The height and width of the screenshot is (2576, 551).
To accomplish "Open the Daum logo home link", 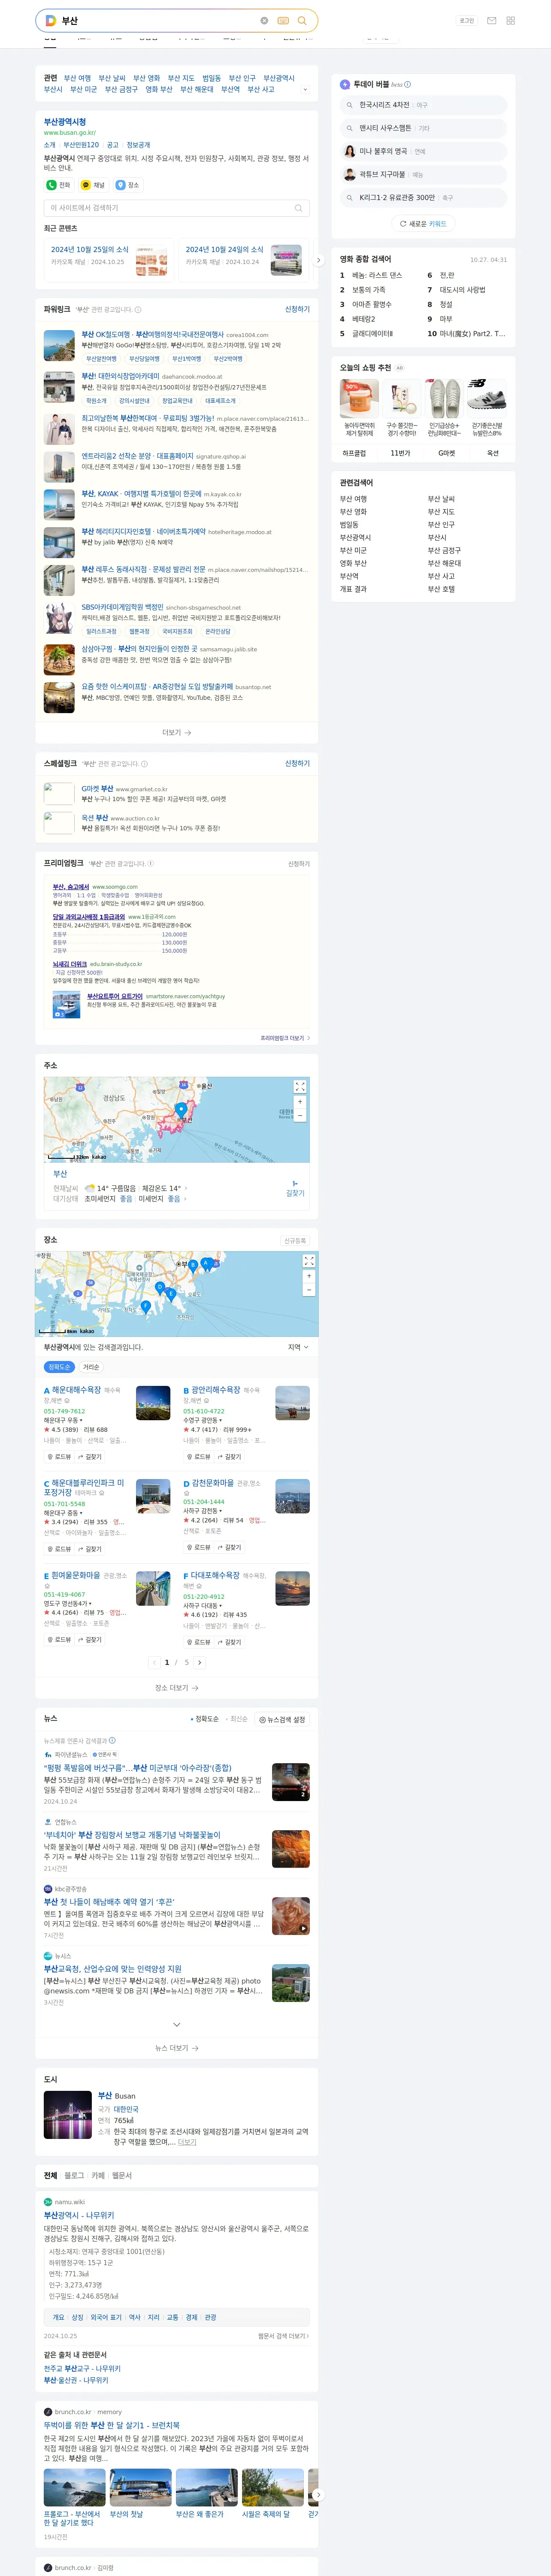I will tap(50, 20).
